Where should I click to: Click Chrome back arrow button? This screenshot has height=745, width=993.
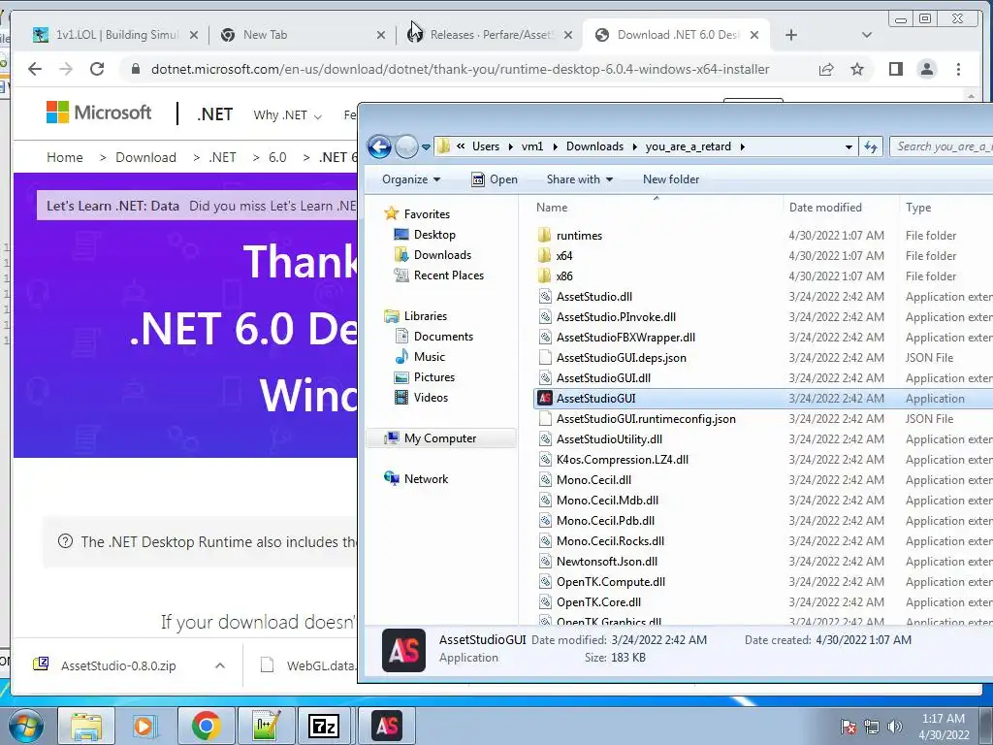click(x=35, y=69)
